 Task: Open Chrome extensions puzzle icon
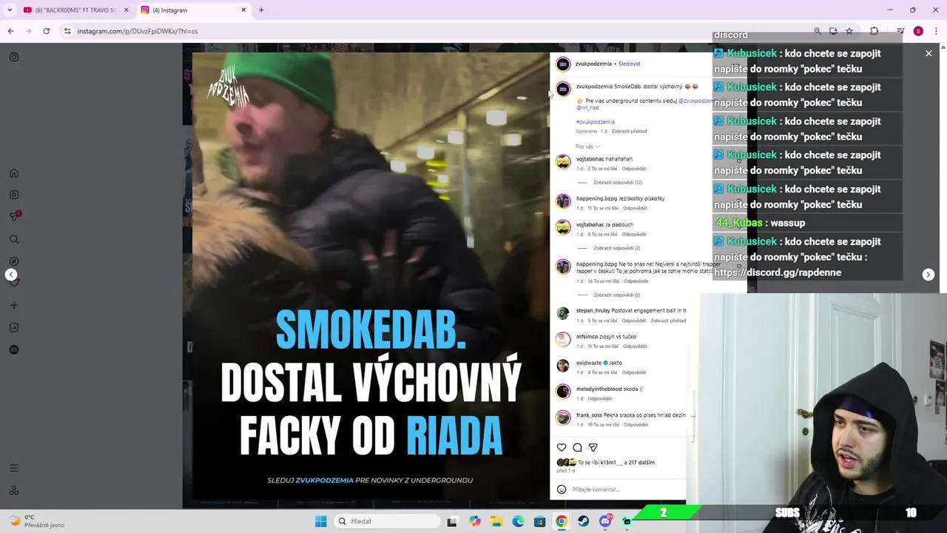[874, 31]
